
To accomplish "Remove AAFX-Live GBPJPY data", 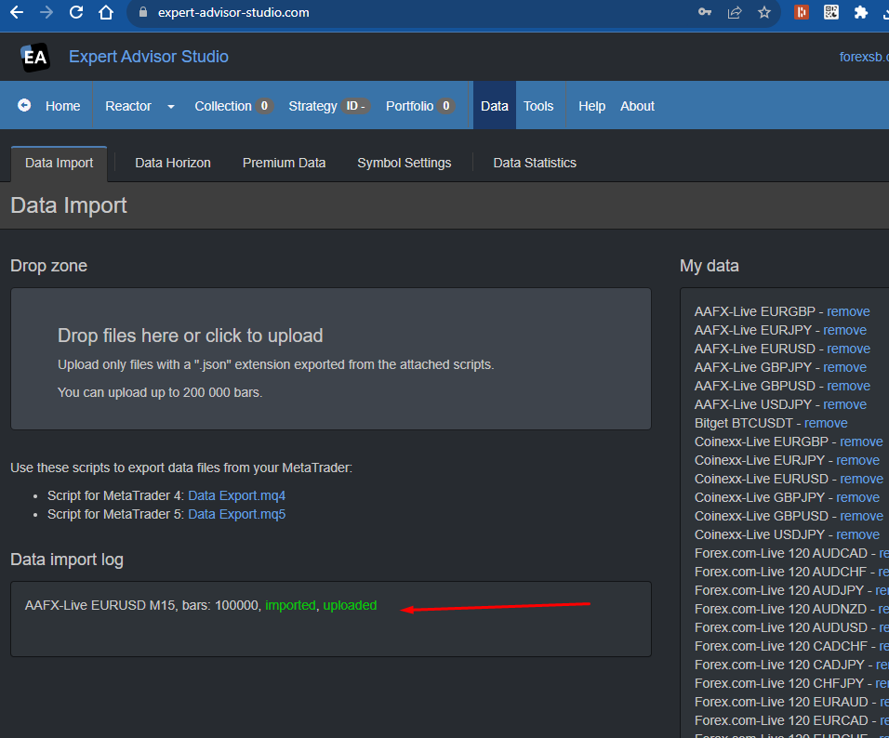I will tap(844, 367).
